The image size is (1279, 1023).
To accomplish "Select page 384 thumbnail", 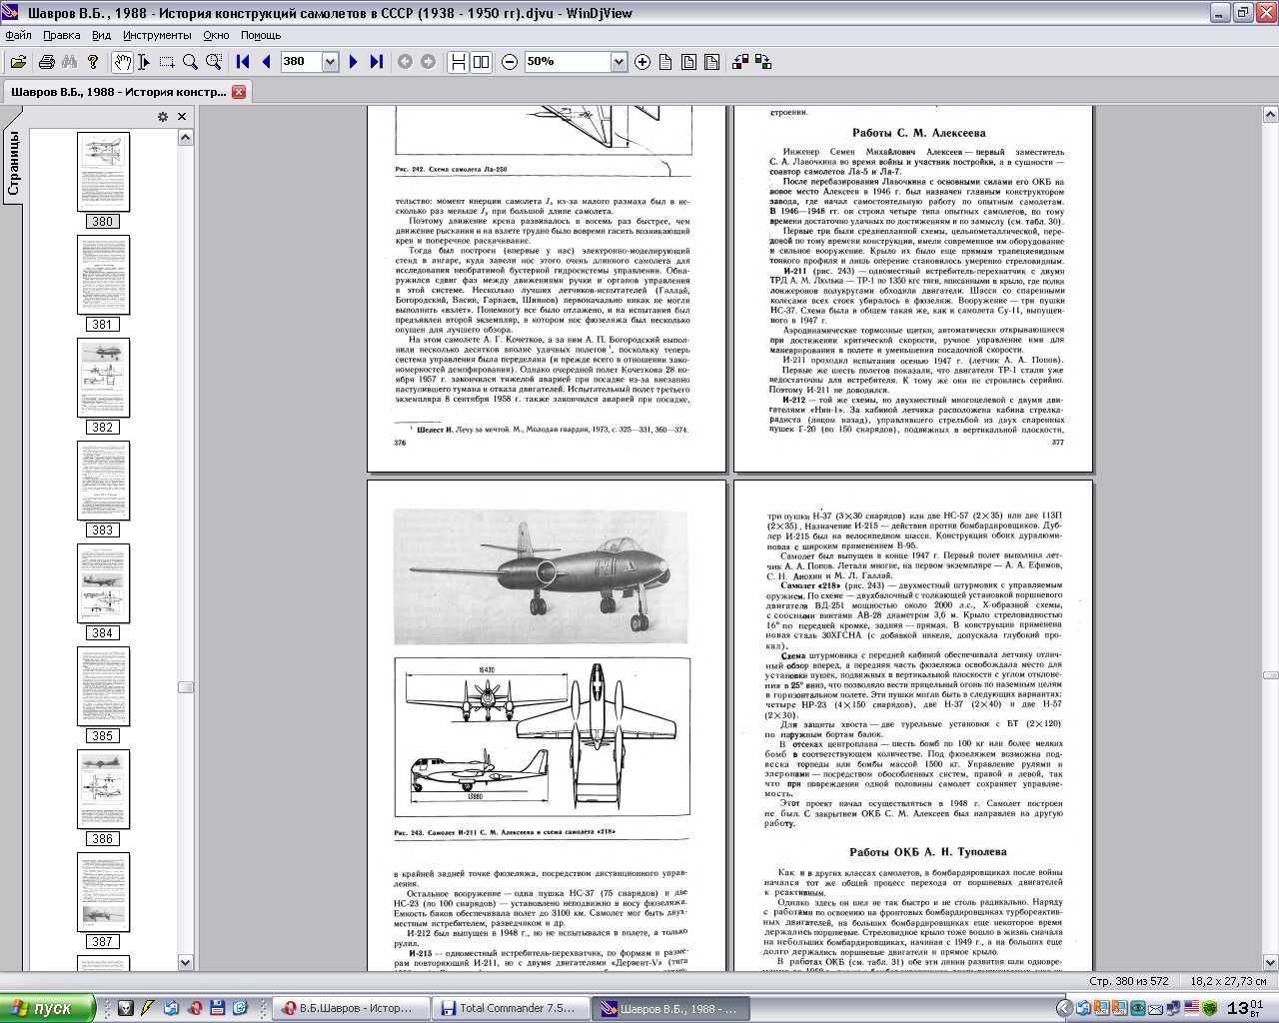I will point(103,583).
